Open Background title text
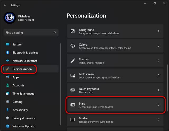 click(x=86, y=30)
